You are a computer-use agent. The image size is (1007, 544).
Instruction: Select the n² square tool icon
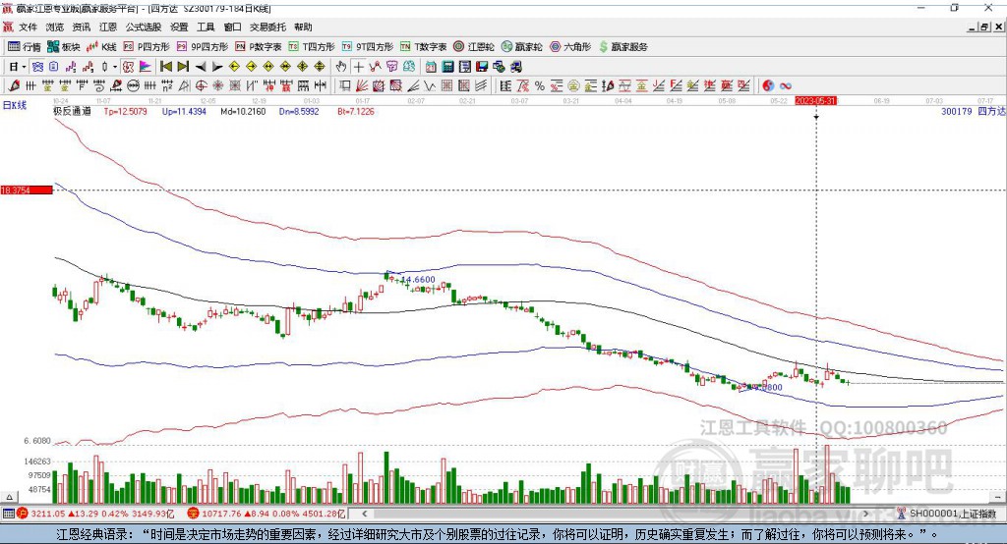tap(167, 86)
